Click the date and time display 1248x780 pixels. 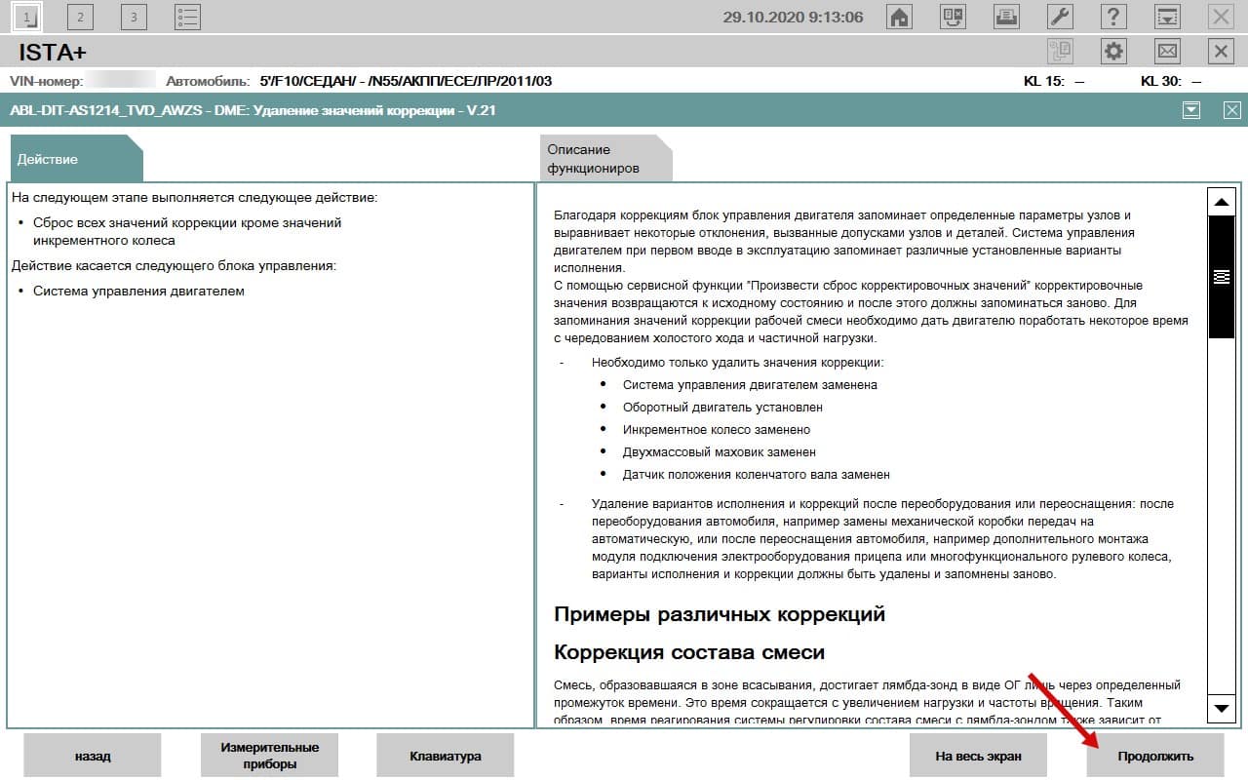[793, 17]
